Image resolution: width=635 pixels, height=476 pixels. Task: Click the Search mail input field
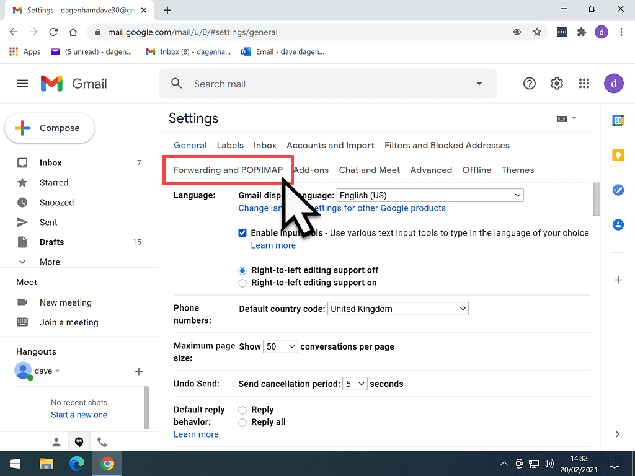coord(329,84)
